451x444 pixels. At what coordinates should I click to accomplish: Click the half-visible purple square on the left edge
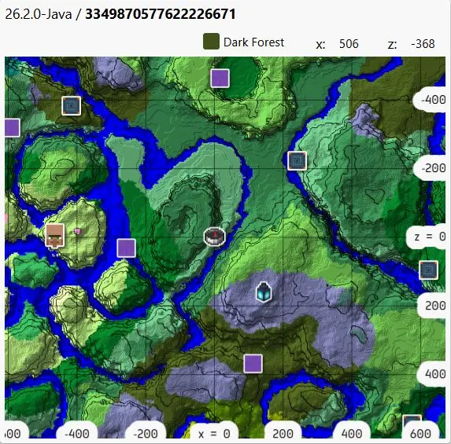pos(13,128)
